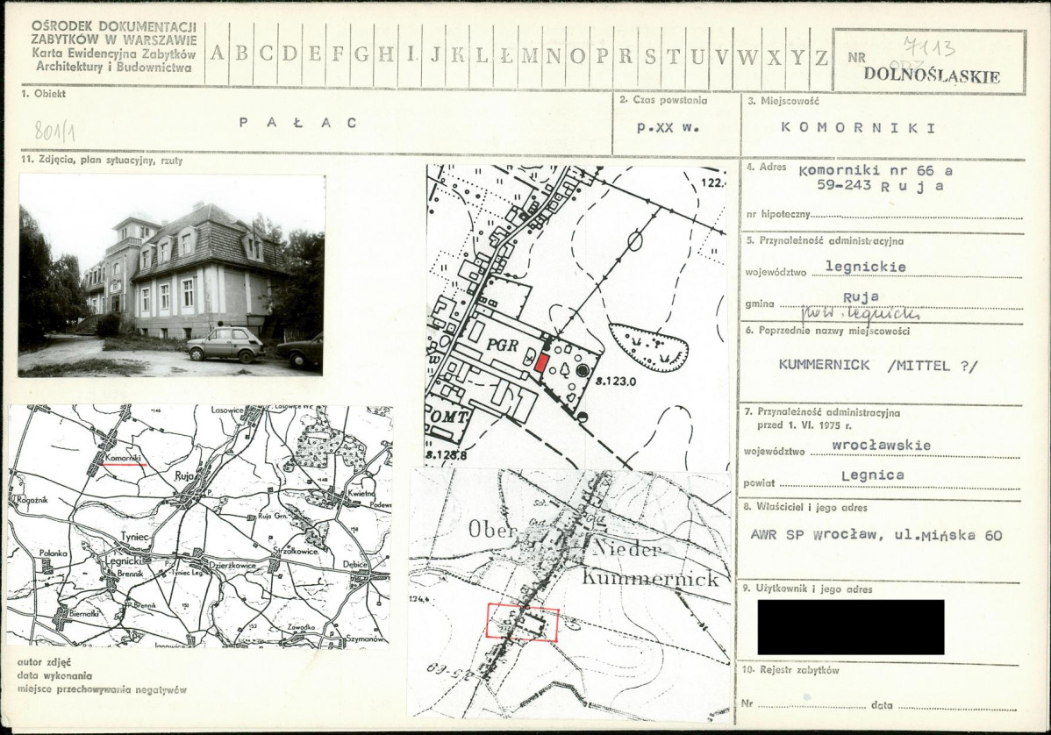Select the red building marker on PGR plan
This screenshot has width=1051, height=735.
point(541,363)
